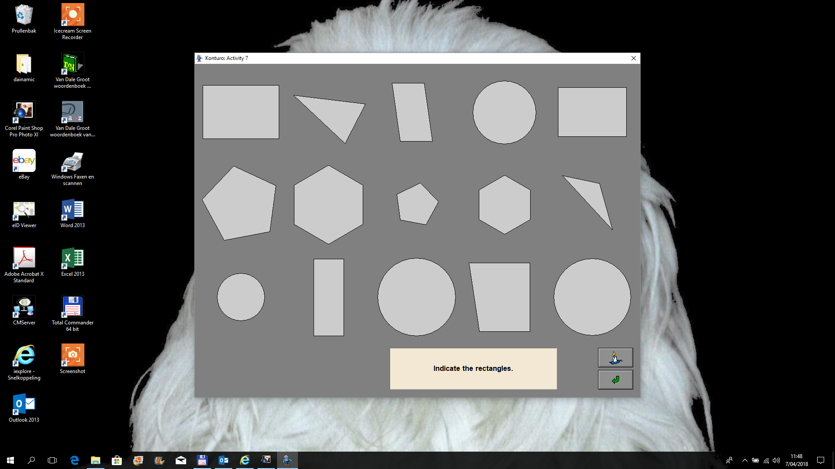Select the Excel 2013 desktop icon
This screenshot has height=469, width=835.
[73, 263]
